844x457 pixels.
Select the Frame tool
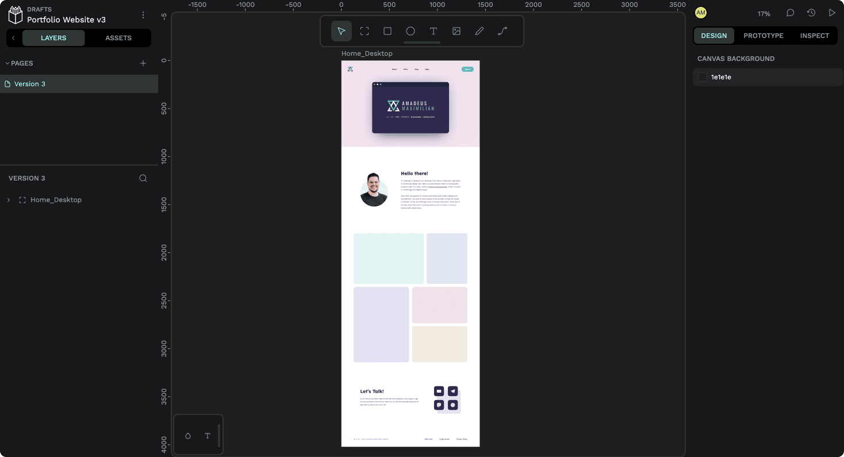coord(364,31)
